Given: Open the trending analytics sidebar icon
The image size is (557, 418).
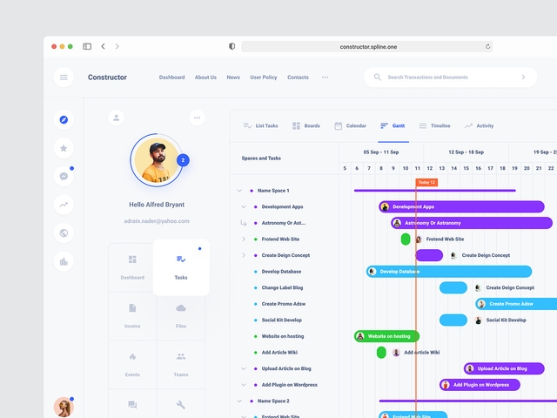Looking at the screenshot, I should pyautogui.click(x=64, y=205).
